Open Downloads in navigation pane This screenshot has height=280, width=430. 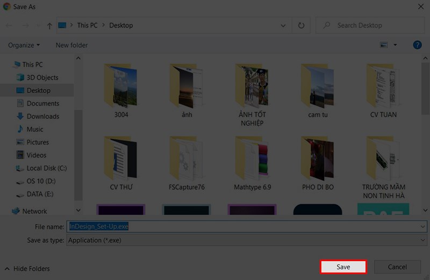(43, 116)
